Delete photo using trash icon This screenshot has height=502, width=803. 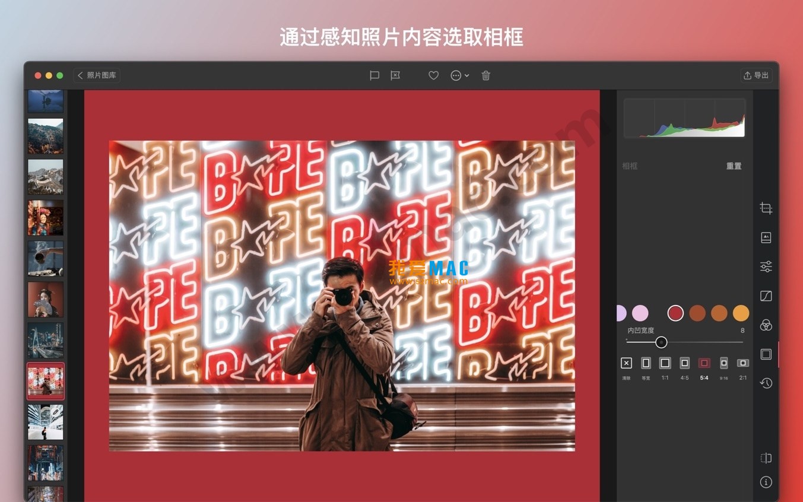(x=486, y=75)
